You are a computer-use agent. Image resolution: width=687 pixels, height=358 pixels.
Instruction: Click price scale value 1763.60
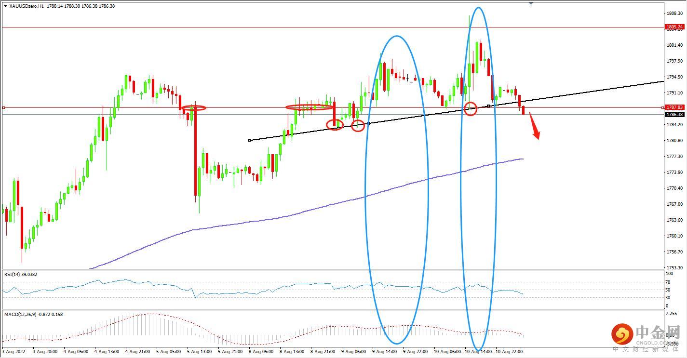(x=674, y=220)
